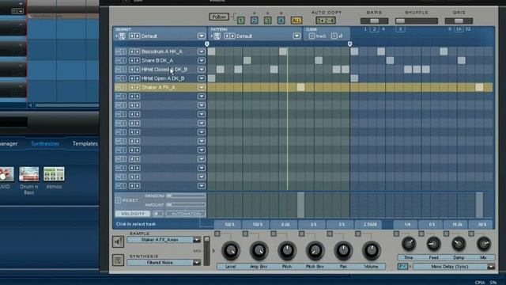Switch to the Templates tab
This screenshot has height=285, width=506.
(x=85, y=143)
